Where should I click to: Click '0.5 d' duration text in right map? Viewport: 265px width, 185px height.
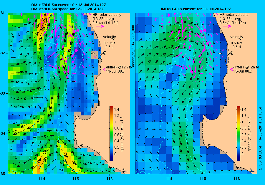(237, 47)
